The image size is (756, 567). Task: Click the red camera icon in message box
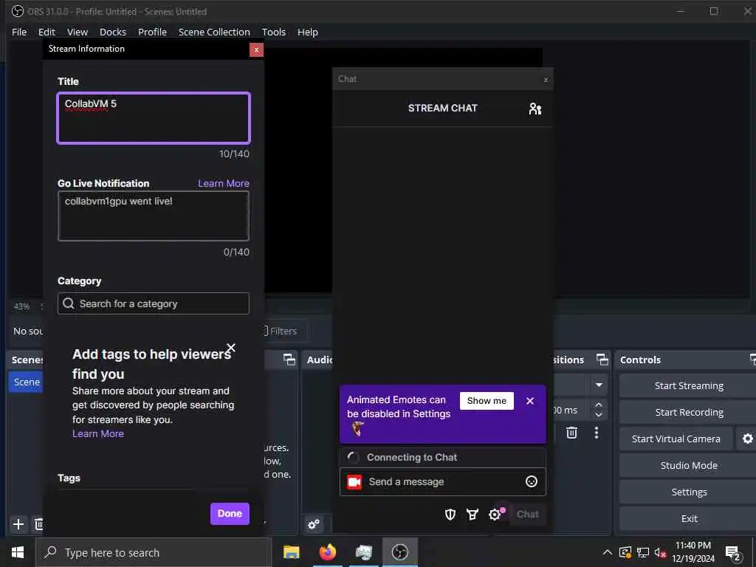tap(354, 481)
